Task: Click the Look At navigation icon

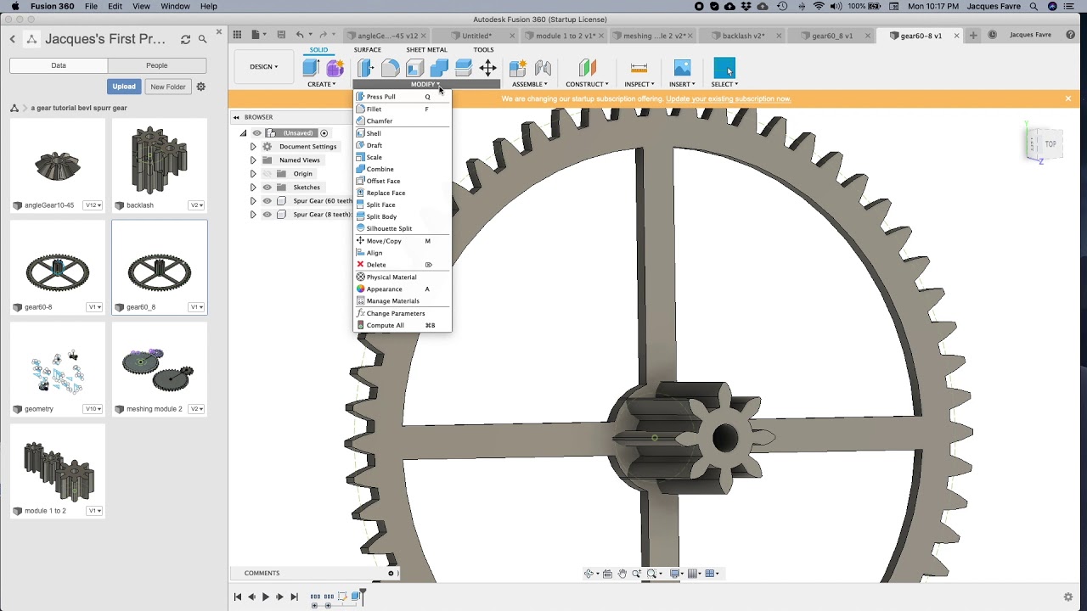Action: (607, 574)
